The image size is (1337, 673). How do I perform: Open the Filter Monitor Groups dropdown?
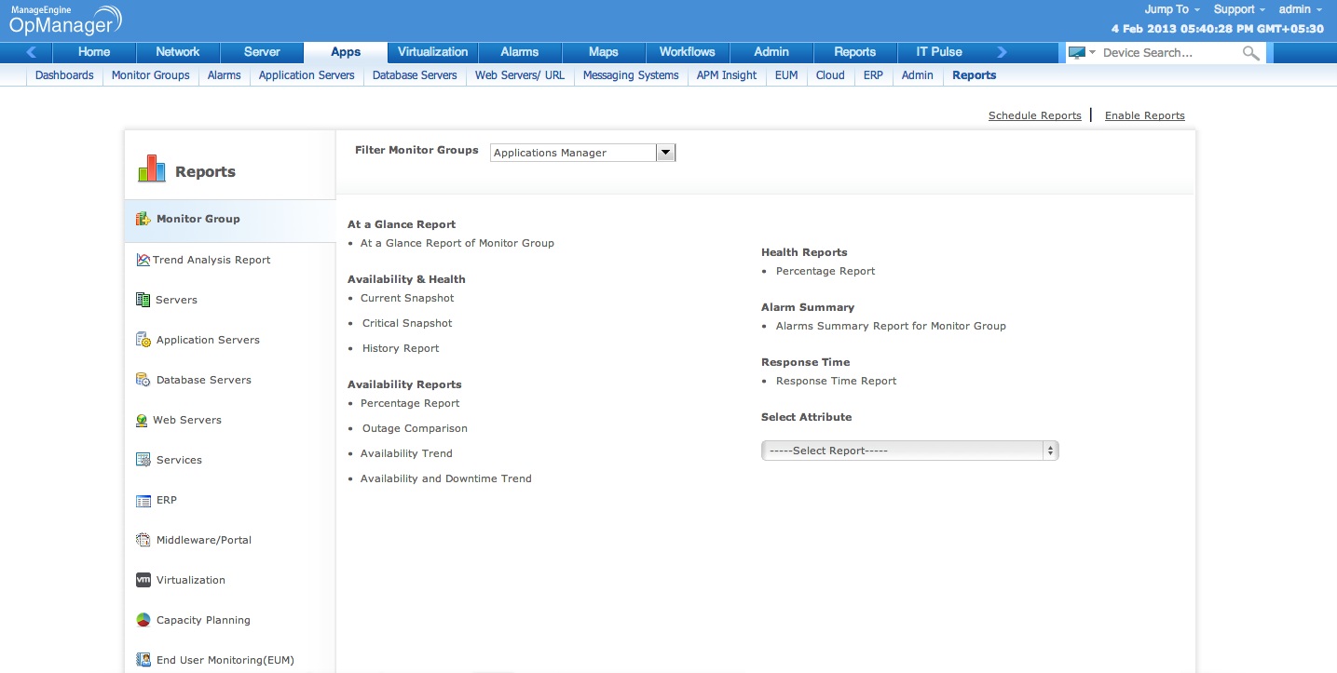point(665,153)
